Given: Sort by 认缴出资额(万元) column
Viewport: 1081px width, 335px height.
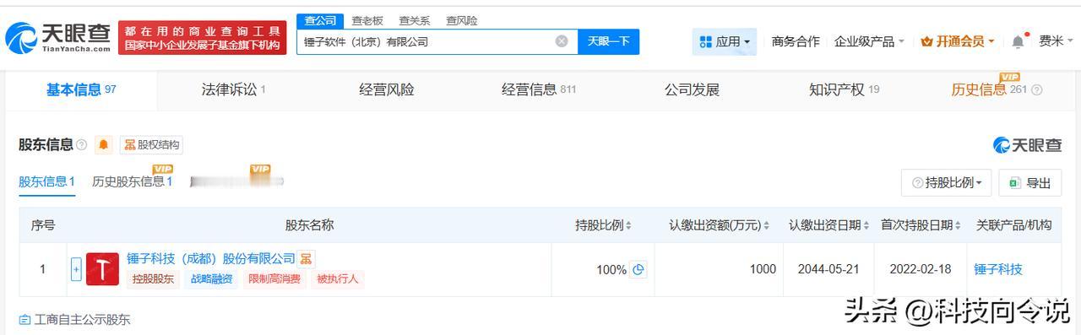Looking at the screenshot, I should (719, 225).
